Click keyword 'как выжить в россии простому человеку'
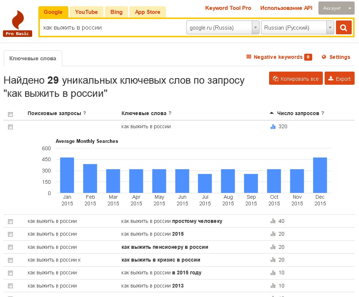Screen dimensions: 359x297 click(172, 221)
